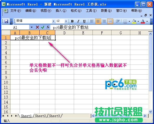Apply red font color
The width and height of the screenshot is (154, 124).
143,21
